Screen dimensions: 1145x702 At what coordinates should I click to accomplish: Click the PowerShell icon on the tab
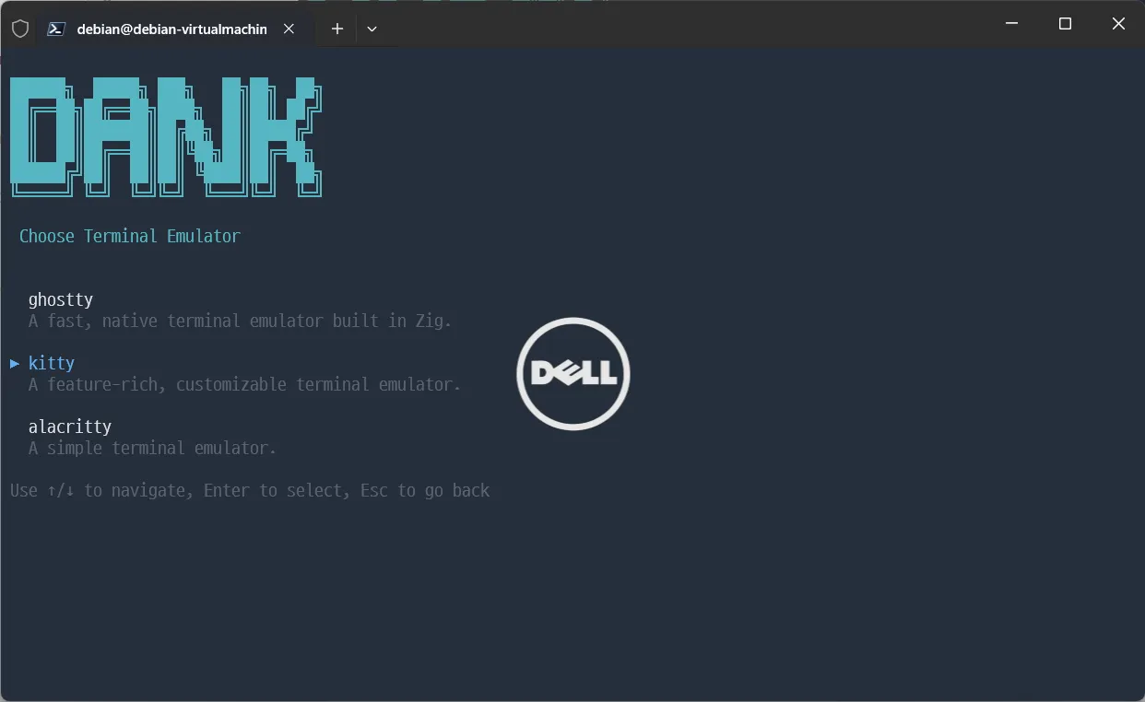(55, 29)
